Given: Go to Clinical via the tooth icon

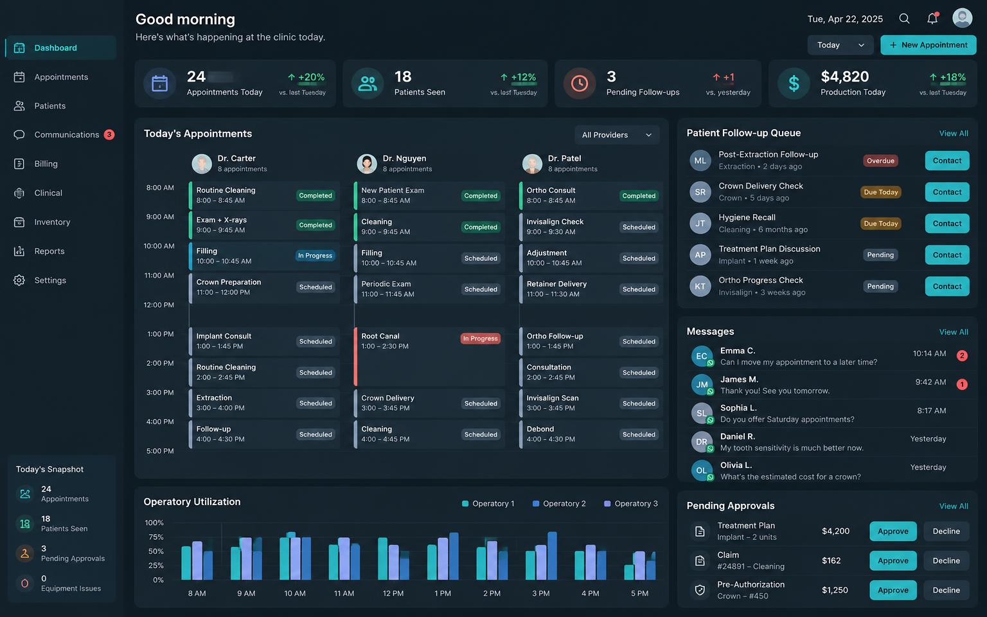Looking at the screenshot, I should click(x=19, y=193).
